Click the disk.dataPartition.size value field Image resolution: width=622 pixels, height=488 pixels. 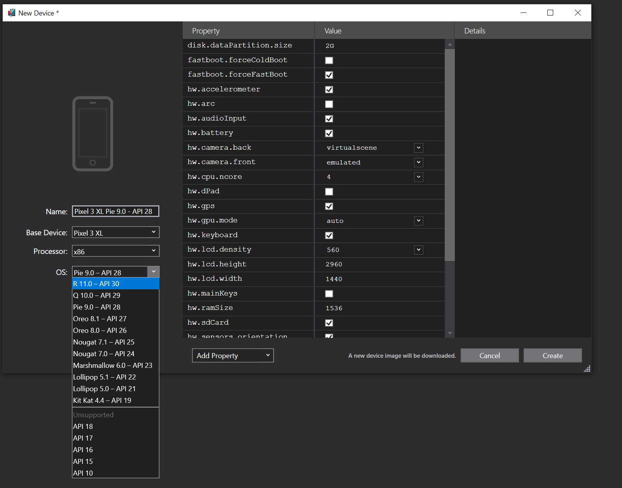379,46
